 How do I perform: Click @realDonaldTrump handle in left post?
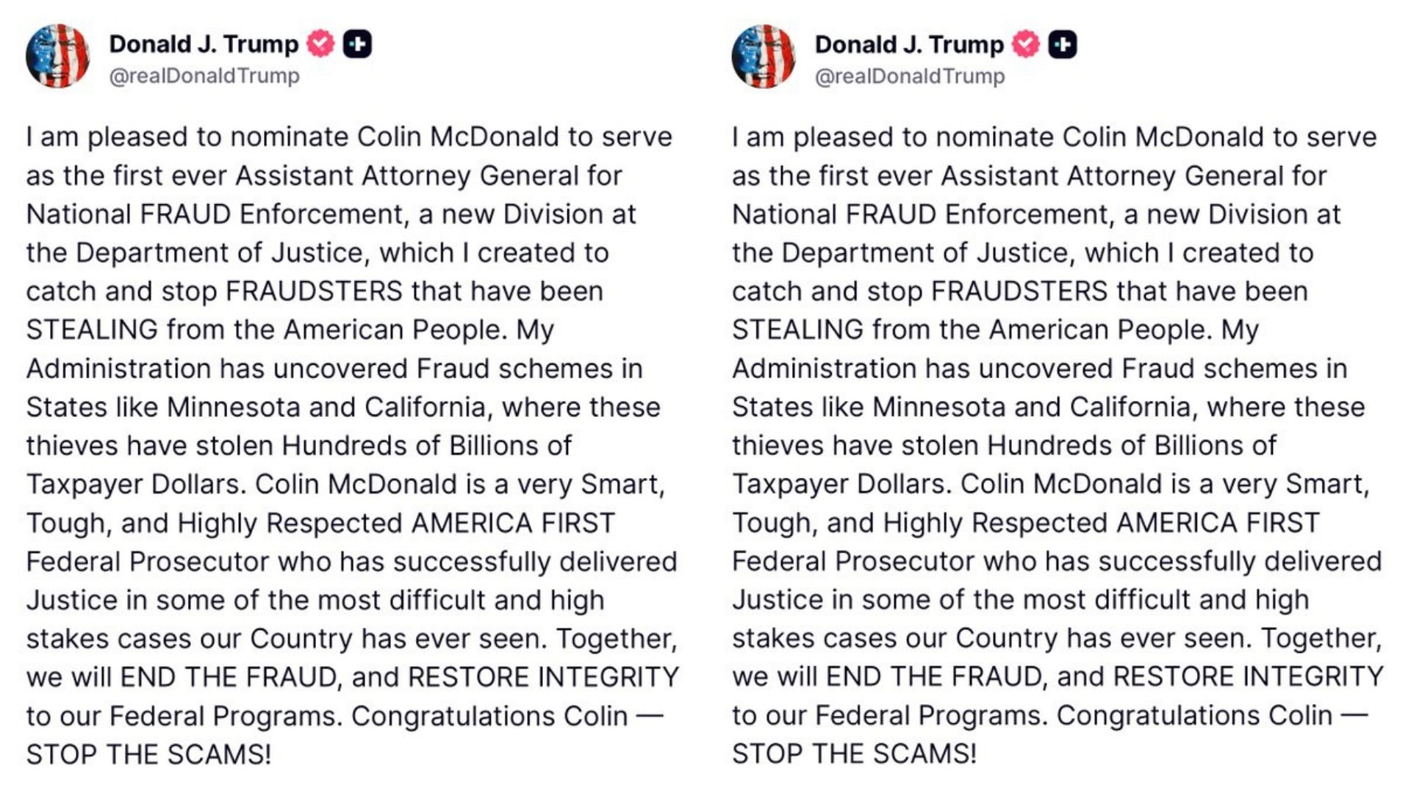[x=204, y=76]
